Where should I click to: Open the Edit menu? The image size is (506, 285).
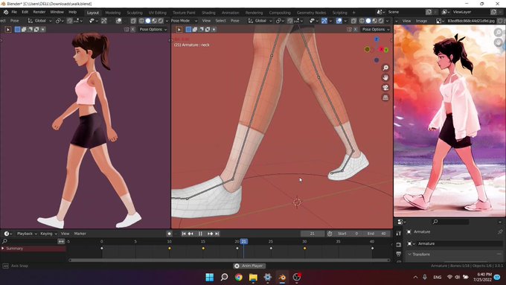pyautogui.click(x=25, y=12)
